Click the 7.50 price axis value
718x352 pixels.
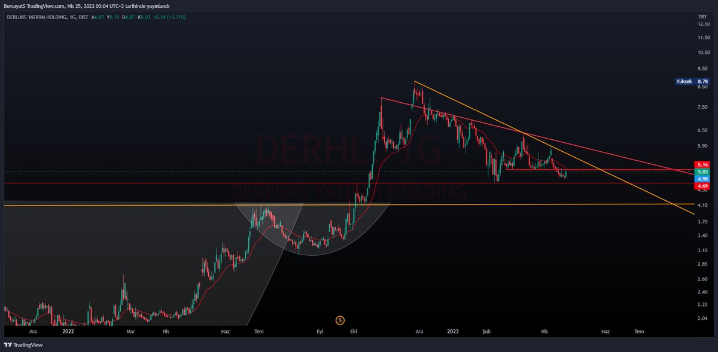pyautogui.click(x=704, y=107)
